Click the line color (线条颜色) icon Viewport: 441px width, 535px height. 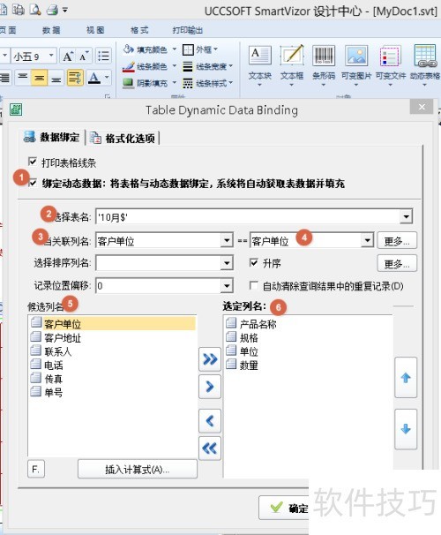coord(129,66)
